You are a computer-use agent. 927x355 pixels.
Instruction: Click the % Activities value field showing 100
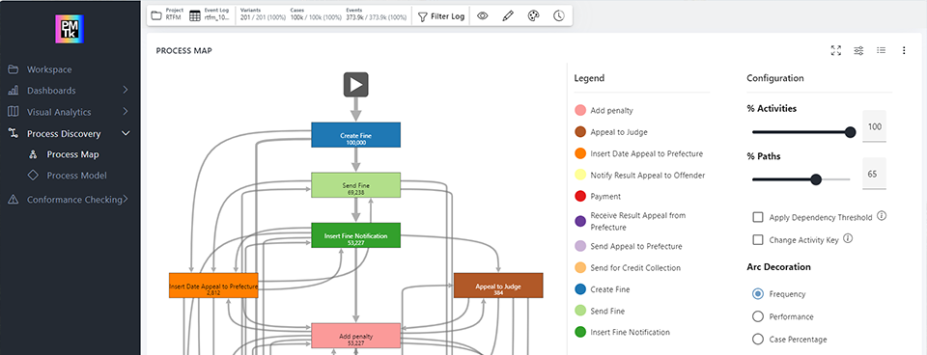[874, 126]
